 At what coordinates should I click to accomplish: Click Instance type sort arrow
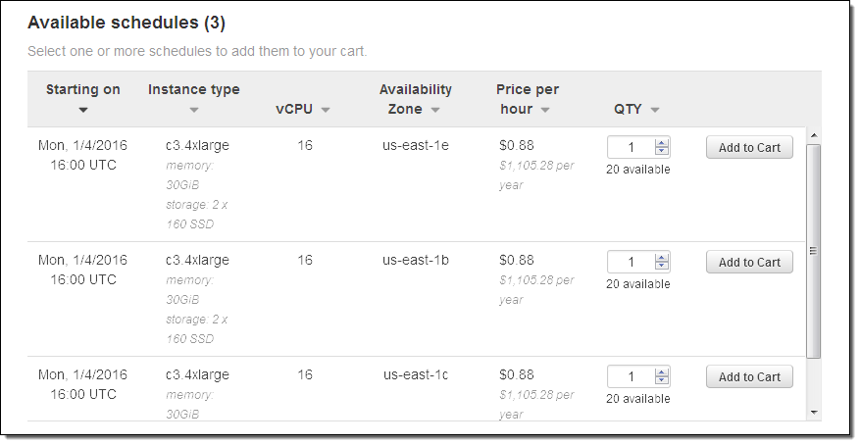[x=194, y=110]
